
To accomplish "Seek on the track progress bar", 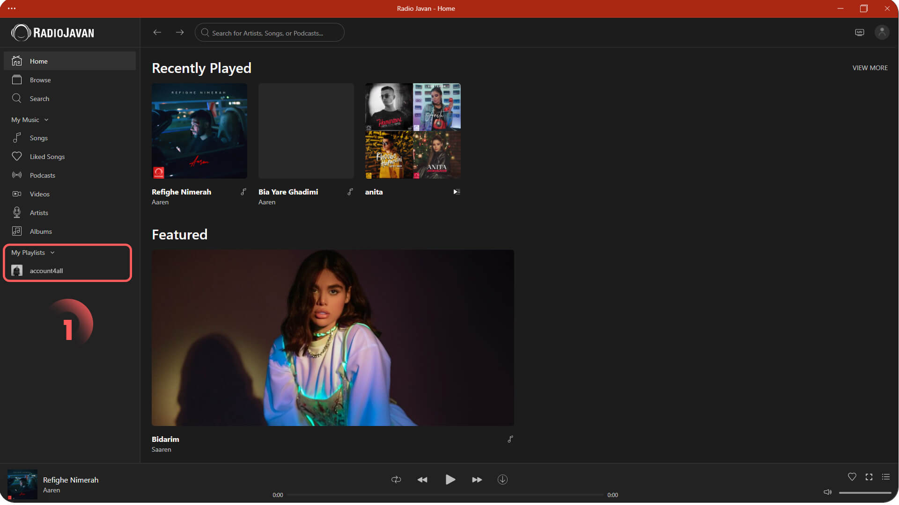I will [x=445, y=495].
